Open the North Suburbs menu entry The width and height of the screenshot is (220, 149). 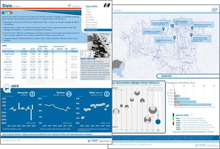click(91, 25)
